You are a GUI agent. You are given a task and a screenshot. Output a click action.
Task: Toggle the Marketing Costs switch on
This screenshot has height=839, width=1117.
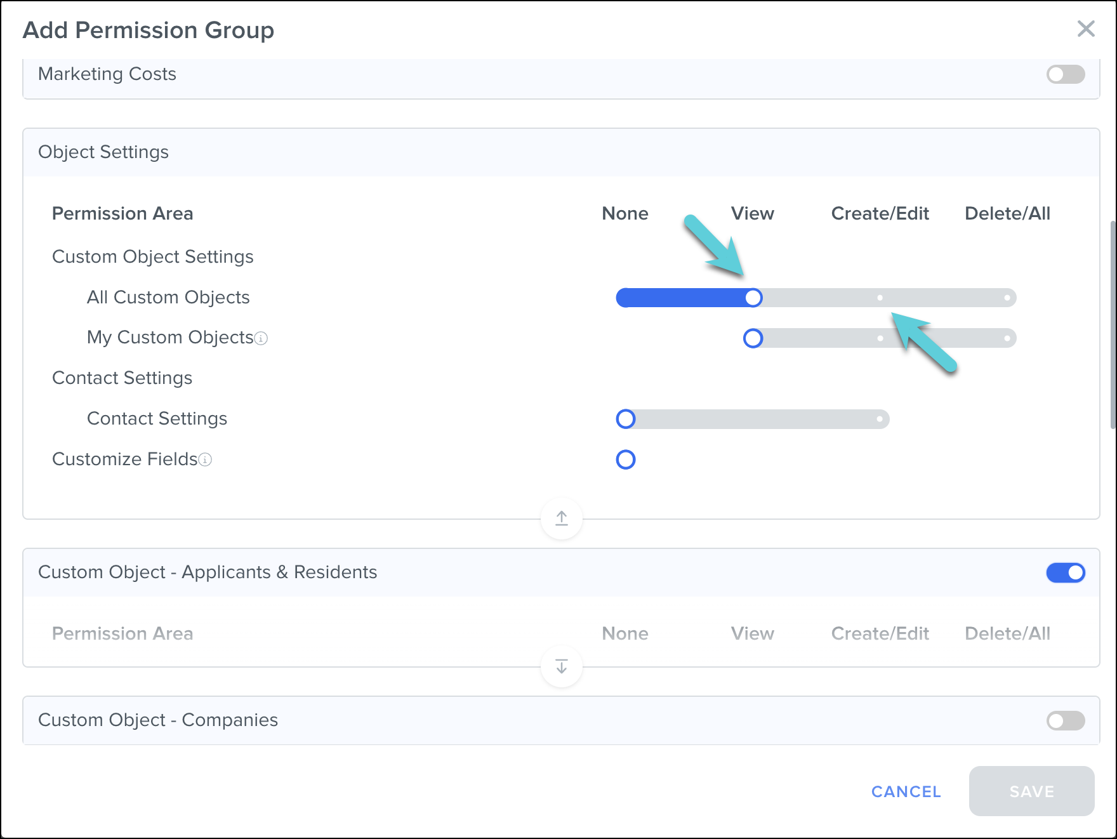pyautogui.click(x=1066, y=74)
